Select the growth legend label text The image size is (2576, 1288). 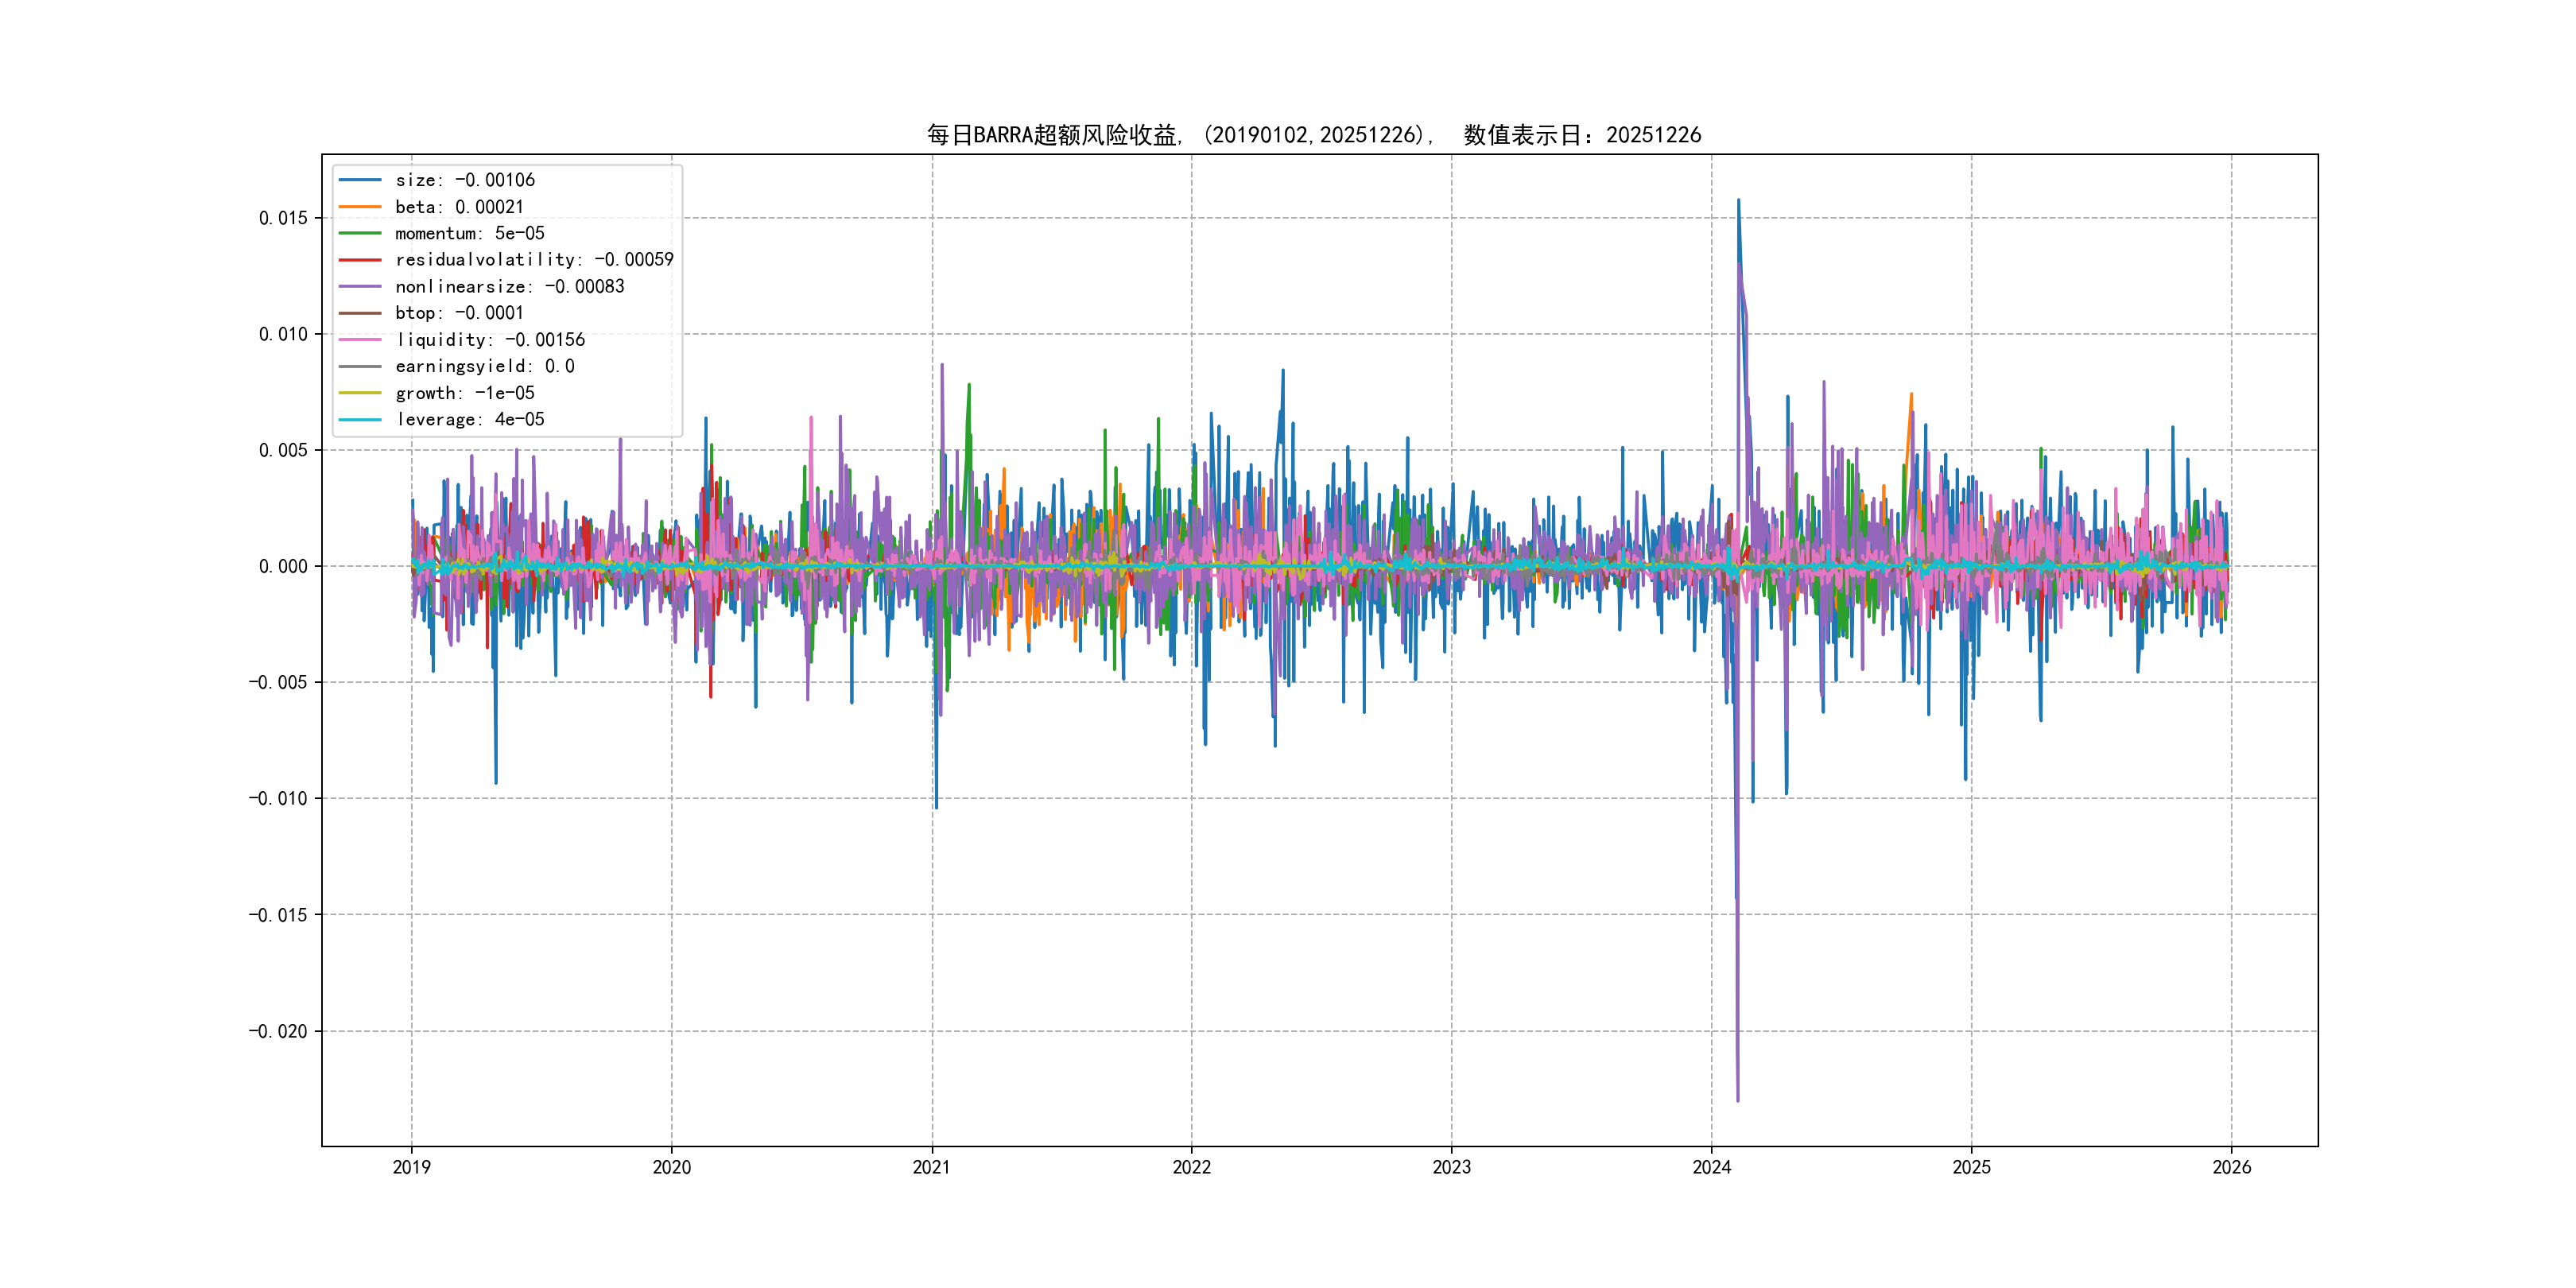pyautogui.click(x=464, y=393)
